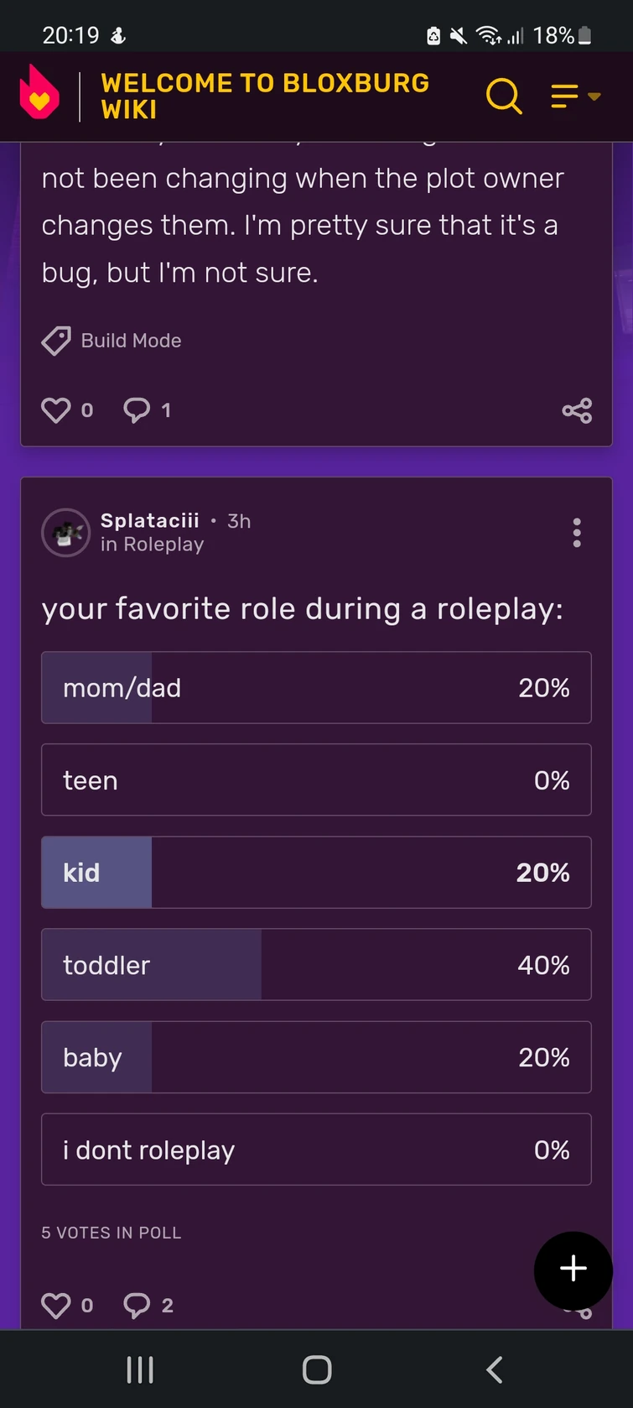Select the toddler poll option
633x1408 pixels.
click(x=316, y=965)
